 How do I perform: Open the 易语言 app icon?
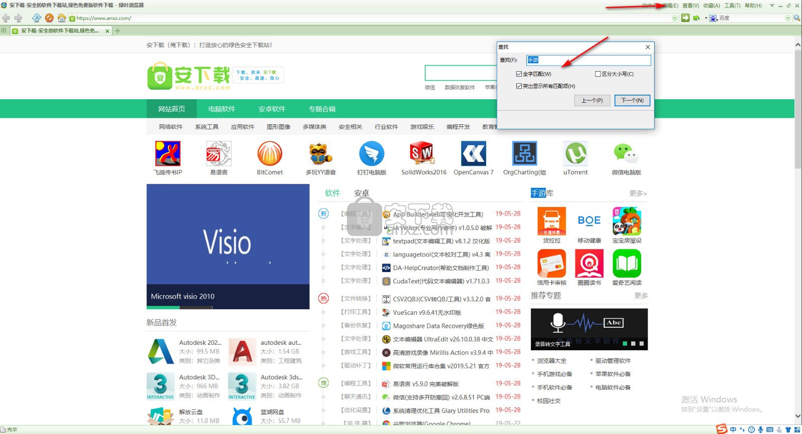219,153
